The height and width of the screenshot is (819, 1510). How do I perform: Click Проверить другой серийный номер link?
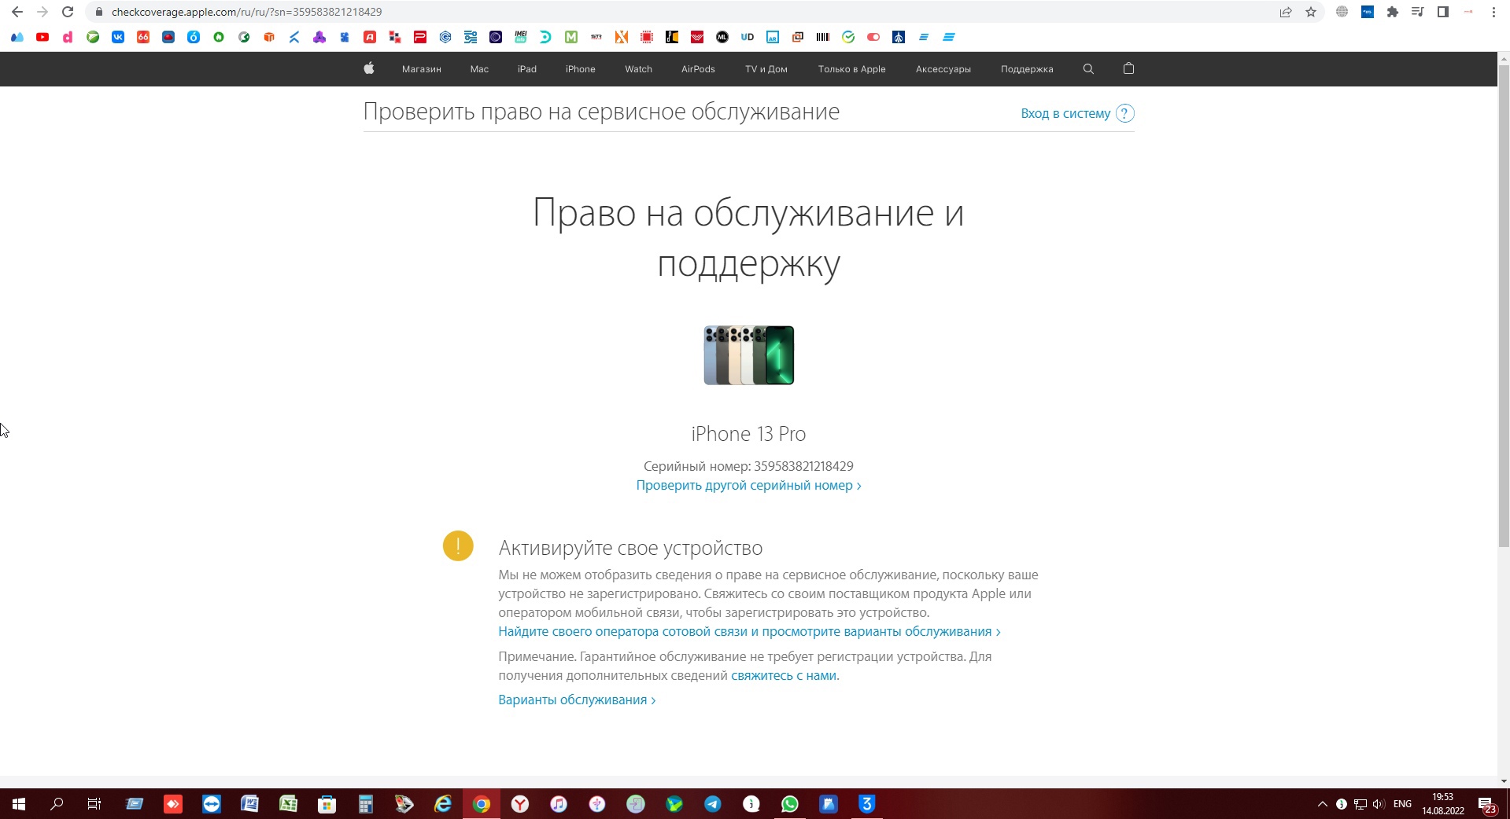point(748,485)
